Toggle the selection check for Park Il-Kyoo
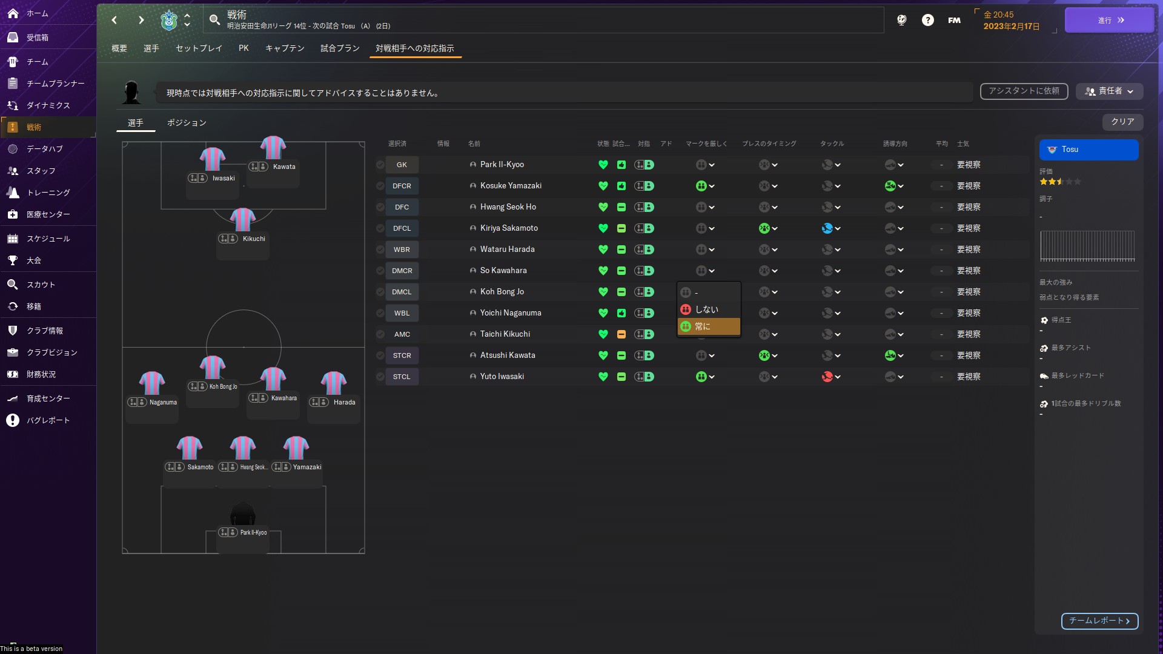This screenshot has height=654, width=1163. pos(380,165)
